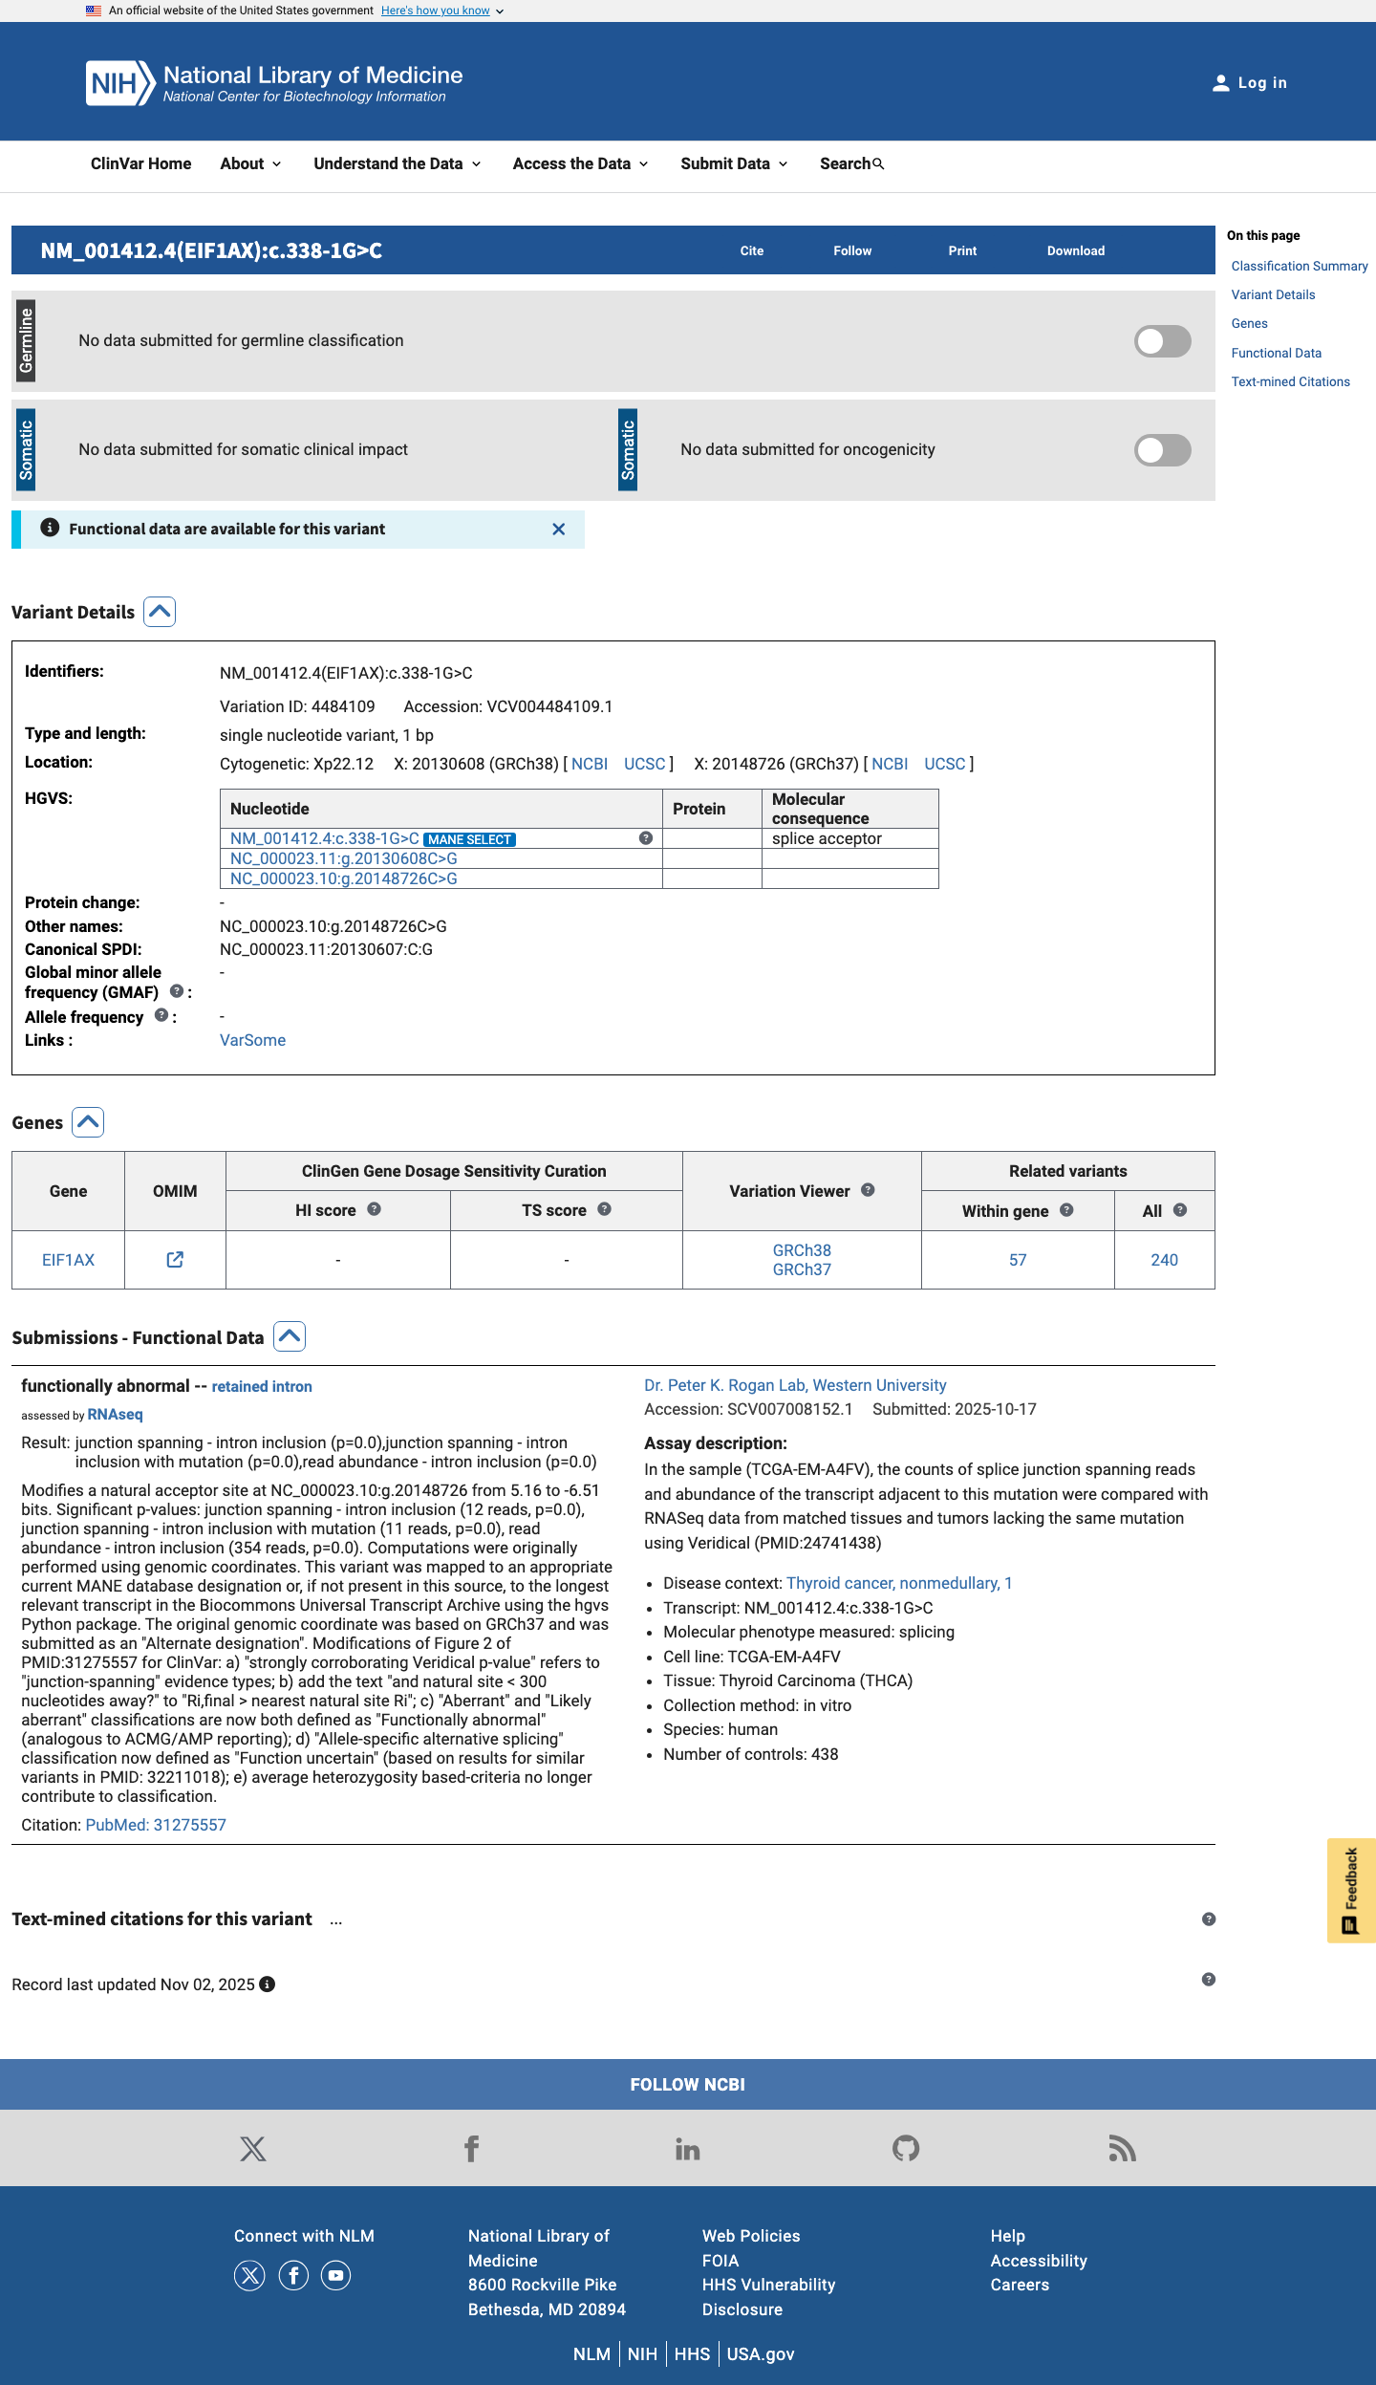Click Print in the variant title bar
Image resolution: width=1376 pixels, height=2385 pixels.
(x=962, y=250)
